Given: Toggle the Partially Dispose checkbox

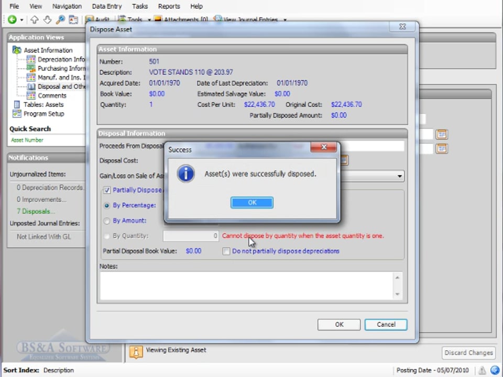Looking at the screenshot, I should (x=107, y=190).
